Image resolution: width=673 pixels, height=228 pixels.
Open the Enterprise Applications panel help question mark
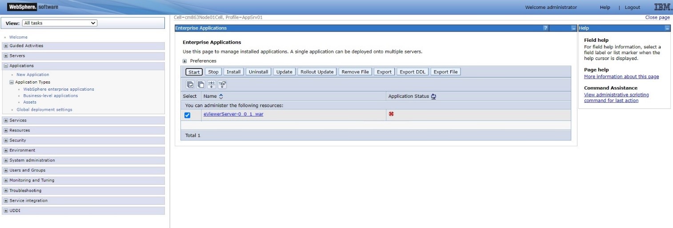point(545,28)
